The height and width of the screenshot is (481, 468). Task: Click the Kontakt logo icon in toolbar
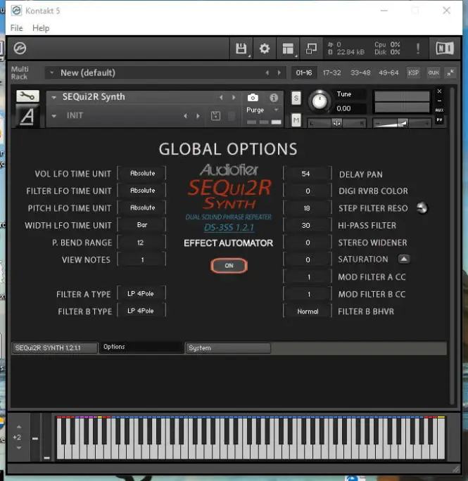tap(20, 48)
